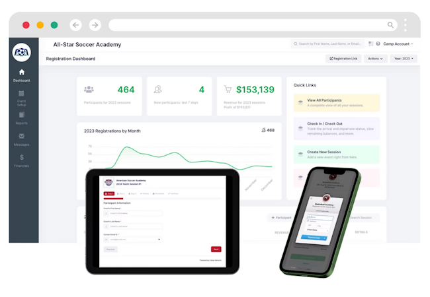Image resolution: width=430 pixels, height=297 pixels.
Task: Open Create New Session quick link
Action: pyautogui.click(x=337, y=154)
